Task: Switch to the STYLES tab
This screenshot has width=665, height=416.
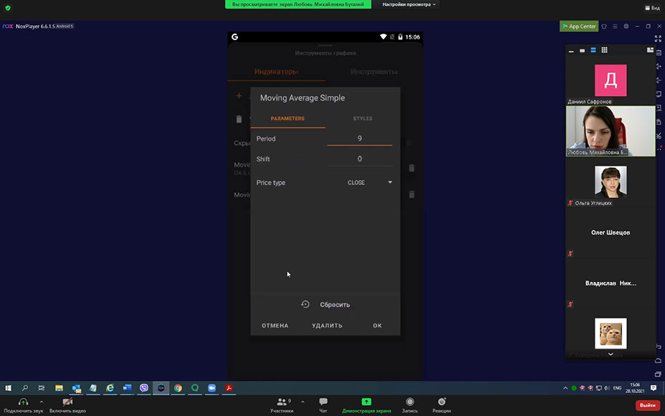Action: click(363, 118)
